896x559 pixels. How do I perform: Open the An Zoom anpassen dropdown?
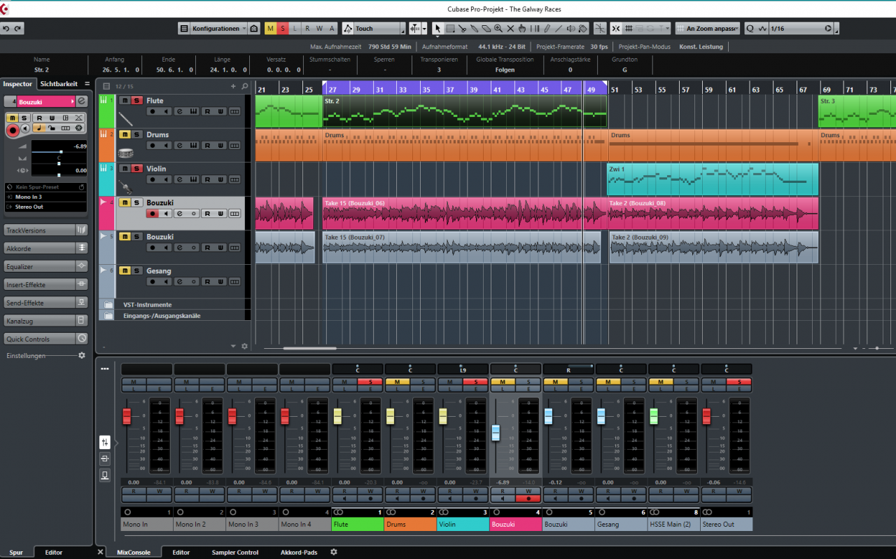coord(707,29)
